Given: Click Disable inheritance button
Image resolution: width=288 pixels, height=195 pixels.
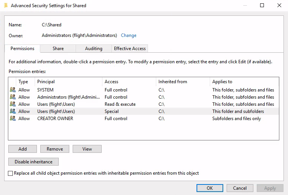Looking at the screenshot, I should pos(34,162).
